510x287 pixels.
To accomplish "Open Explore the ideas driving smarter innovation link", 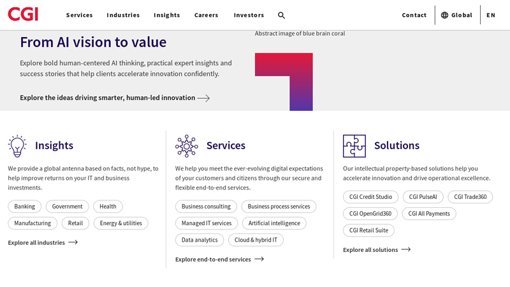I will coord(107,98).
